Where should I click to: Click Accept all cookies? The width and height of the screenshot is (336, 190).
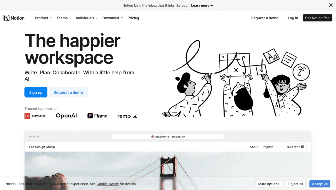point(320,184)
